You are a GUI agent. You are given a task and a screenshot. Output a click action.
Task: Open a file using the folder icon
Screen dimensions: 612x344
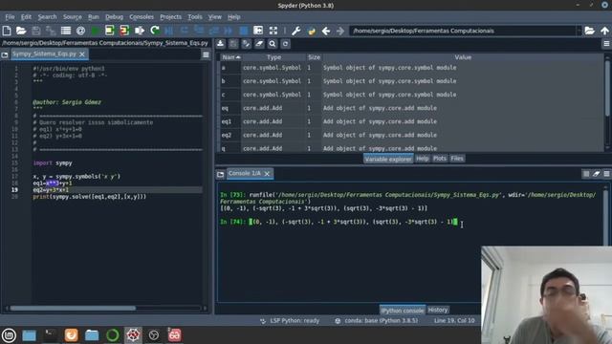click(x=21, y=31)
